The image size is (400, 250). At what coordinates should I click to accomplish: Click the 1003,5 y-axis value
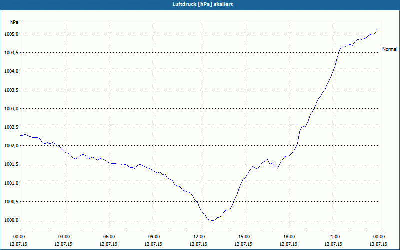(x=11, y=90)
